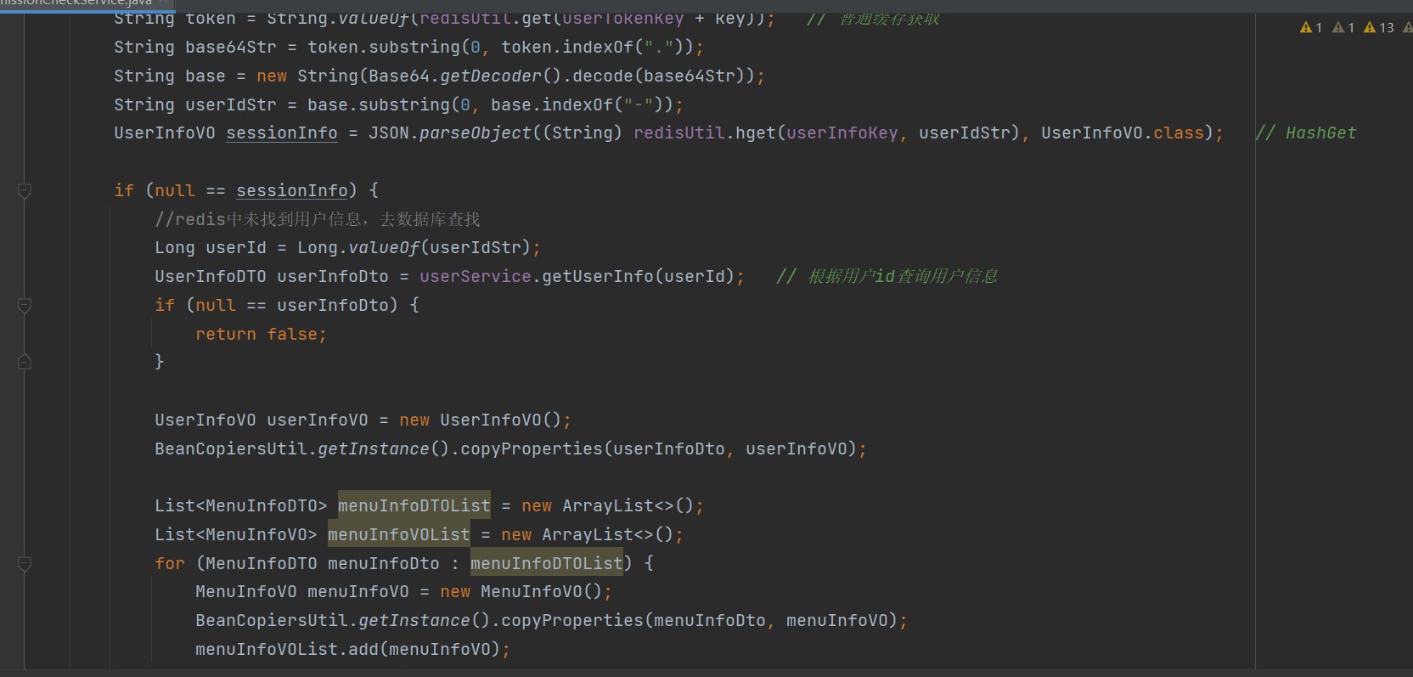Click the 'getDecoder' method call
The image size is (1413, 677).
tap(491, 76)
